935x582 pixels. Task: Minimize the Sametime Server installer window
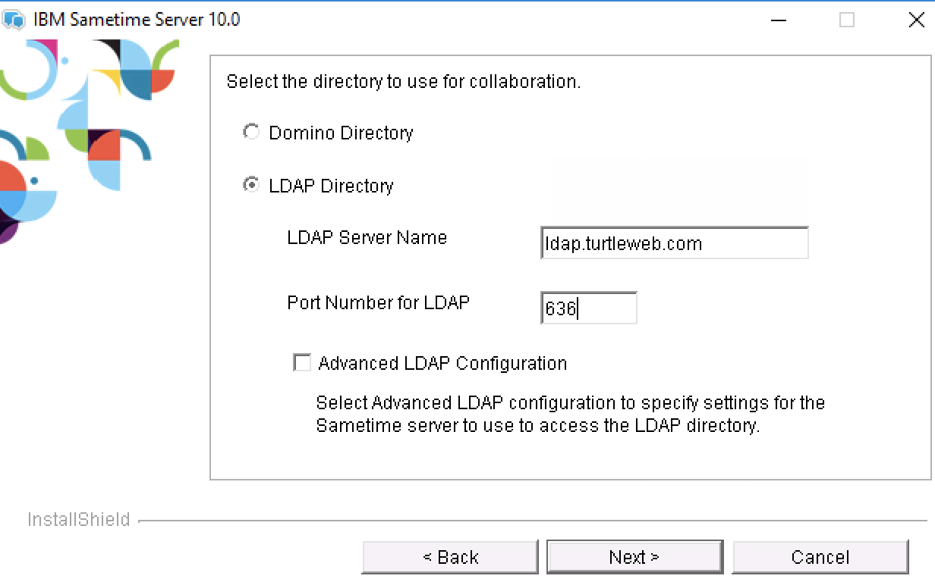tap(778, 20)
